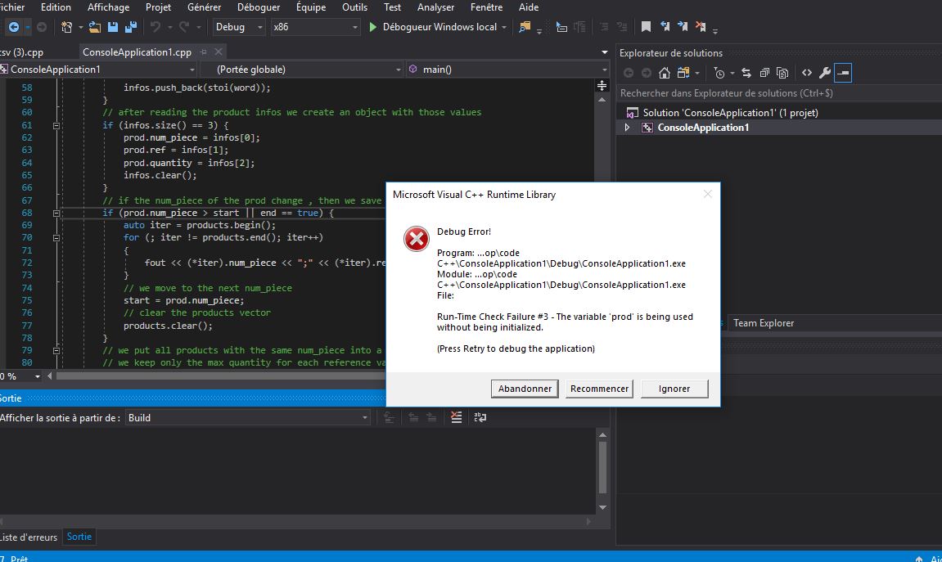Open the output source Build dropdown
The height and width of the screenshot is (562, 942).
tap(248, 418)
